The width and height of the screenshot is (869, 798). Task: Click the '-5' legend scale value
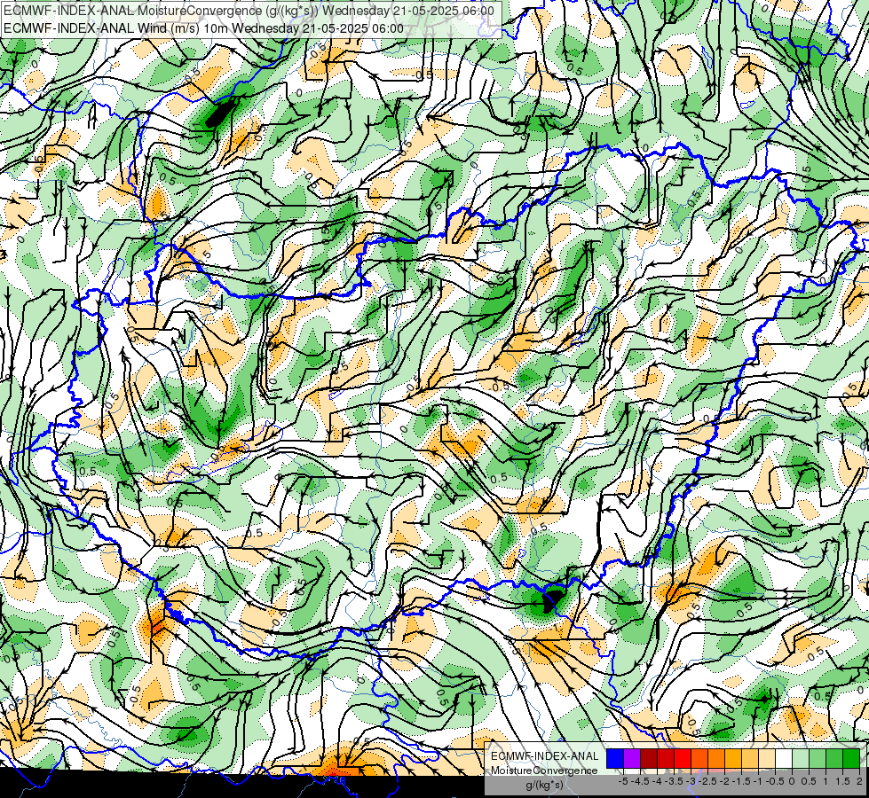point(623,781)
